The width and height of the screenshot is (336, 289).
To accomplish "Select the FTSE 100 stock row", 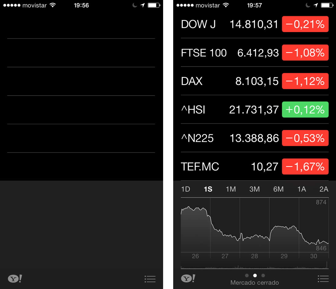I will (229, 53).
